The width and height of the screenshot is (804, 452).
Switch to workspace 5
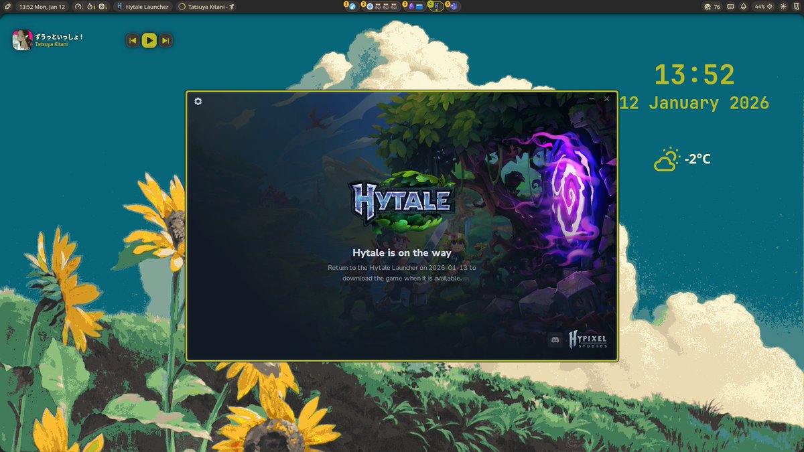pyautogui.click(x=452, y=6)
